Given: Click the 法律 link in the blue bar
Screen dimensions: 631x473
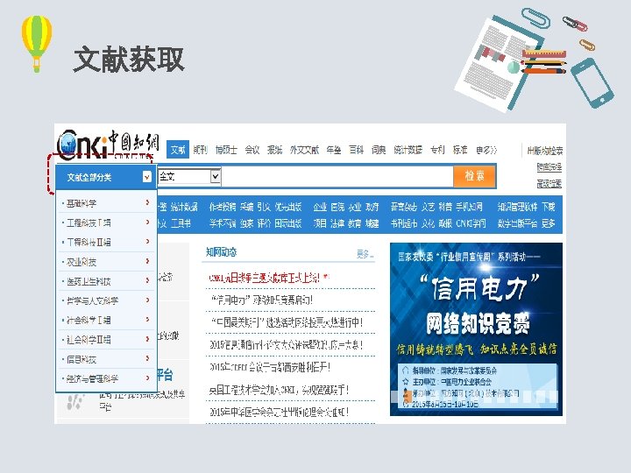Looking at the screenshot, I should [x=337, y=223].
